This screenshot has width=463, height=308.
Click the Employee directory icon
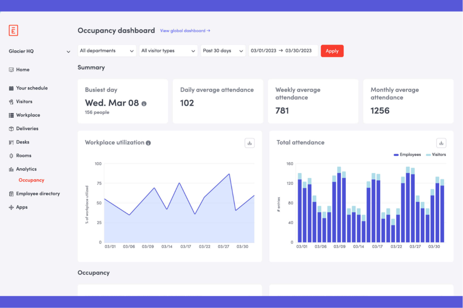tap(11, 194)
